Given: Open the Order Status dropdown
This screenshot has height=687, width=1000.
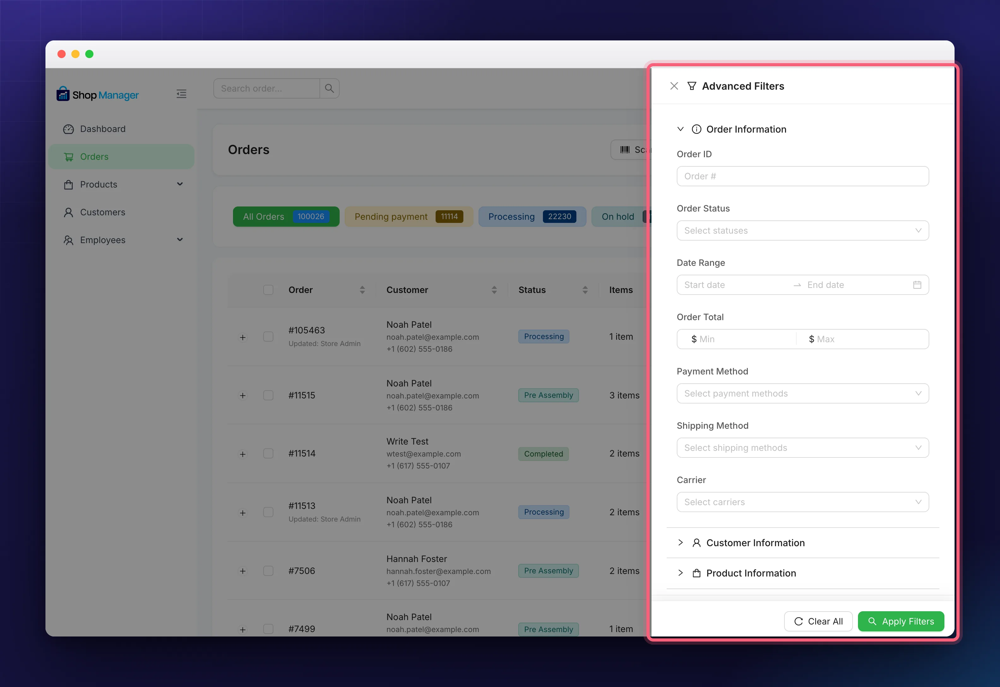Looking at the screenshot, I should 802,231.
